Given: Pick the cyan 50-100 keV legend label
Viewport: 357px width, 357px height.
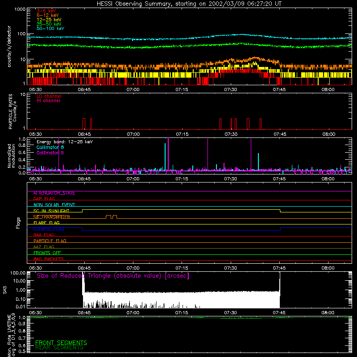Looking at the screenshot, I should (x=50, y=29).
